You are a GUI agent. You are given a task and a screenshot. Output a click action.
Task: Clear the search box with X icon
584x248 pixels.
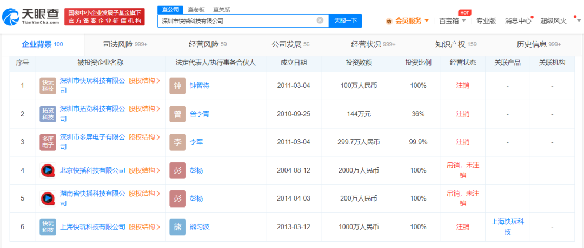320,20
